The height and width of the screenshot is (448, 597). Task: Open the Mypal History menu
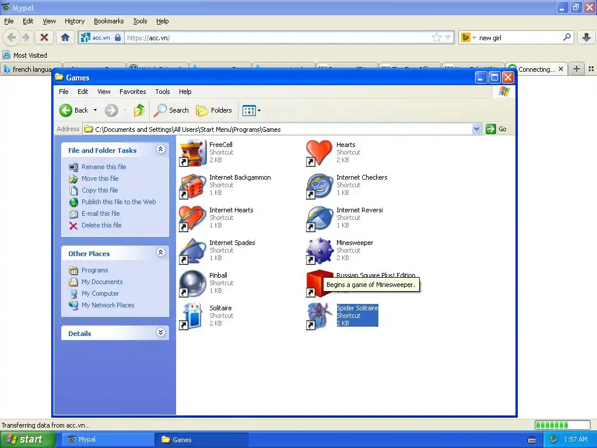75,21
